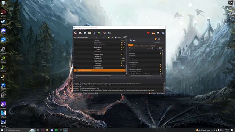
Task: Open the View menu
Action: (x=78, y=30)
